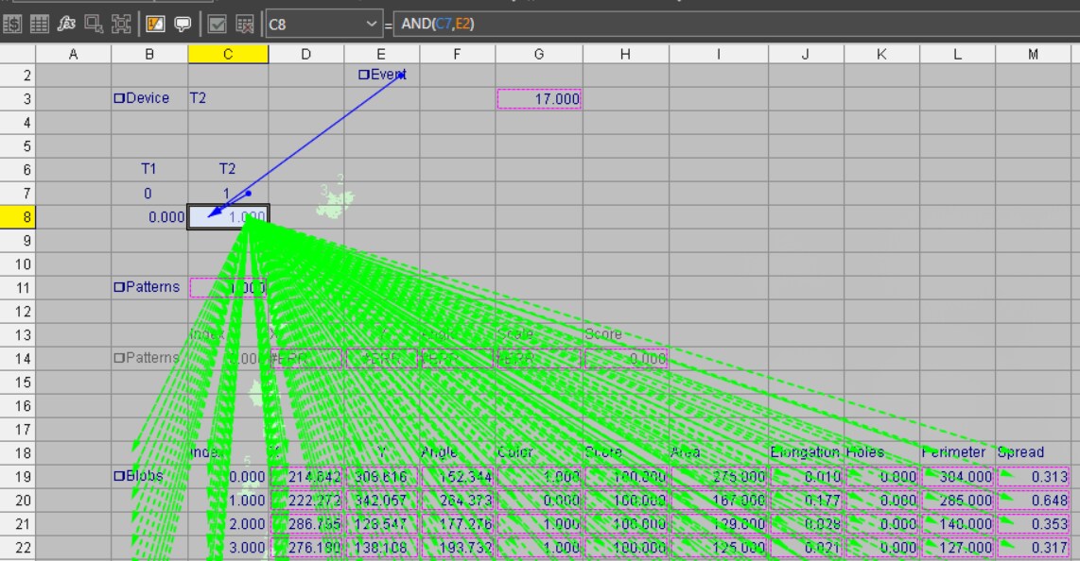Click the Scale header cell

(x=539, y=334)
